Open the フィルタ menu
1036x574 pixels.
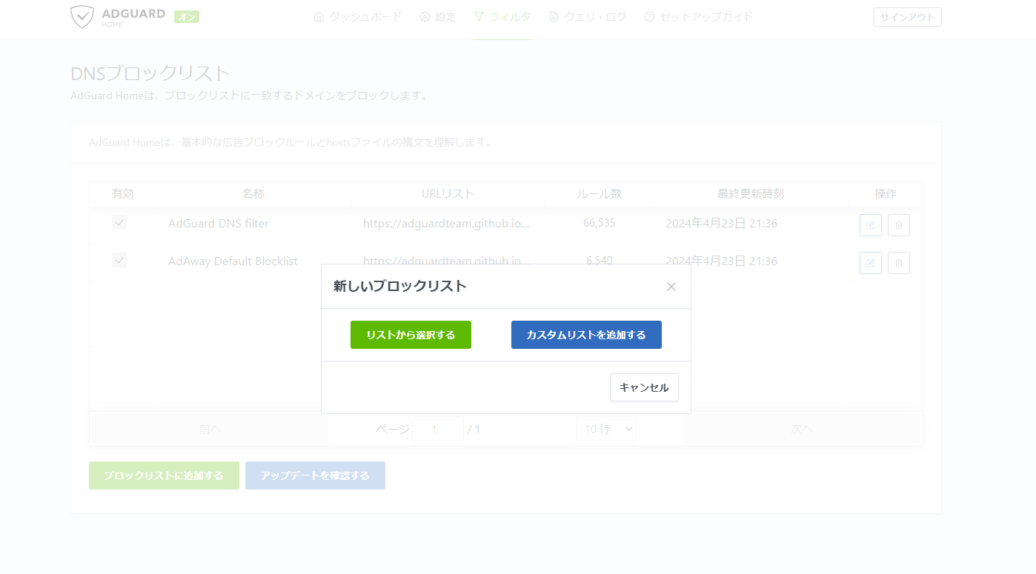502,16
